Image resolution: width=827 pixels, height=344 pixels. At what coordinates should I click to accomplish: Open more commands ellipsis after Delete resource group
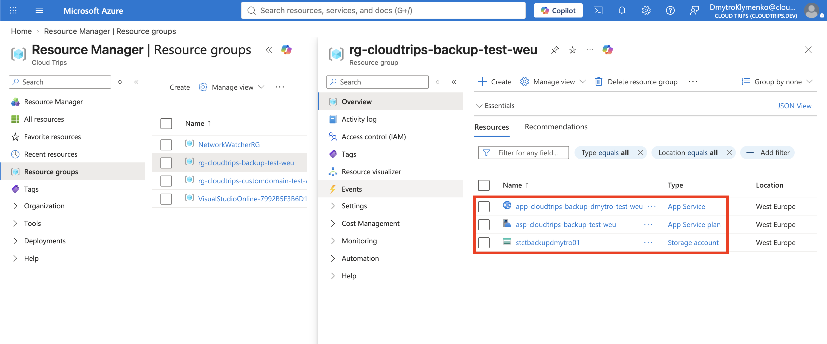click(x=693, y=82)
